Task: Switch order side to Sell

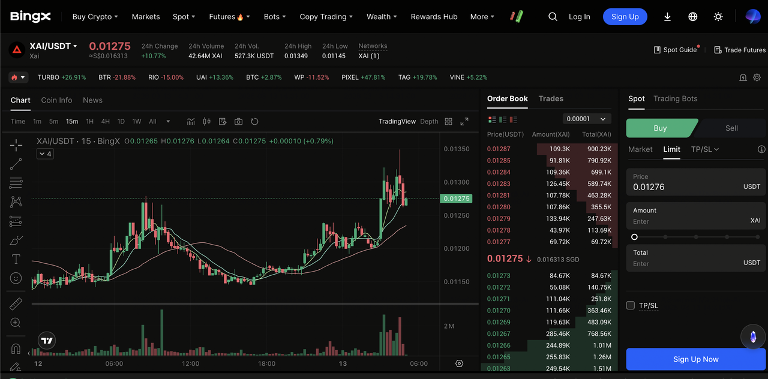Action: coord(731,128)
